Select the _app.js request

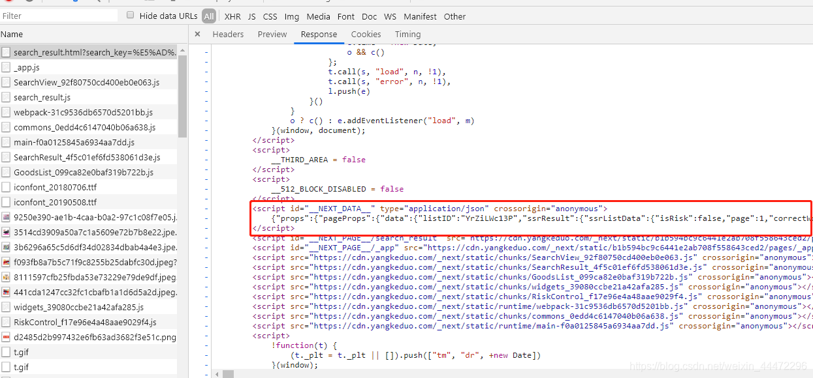click(89, 67)
